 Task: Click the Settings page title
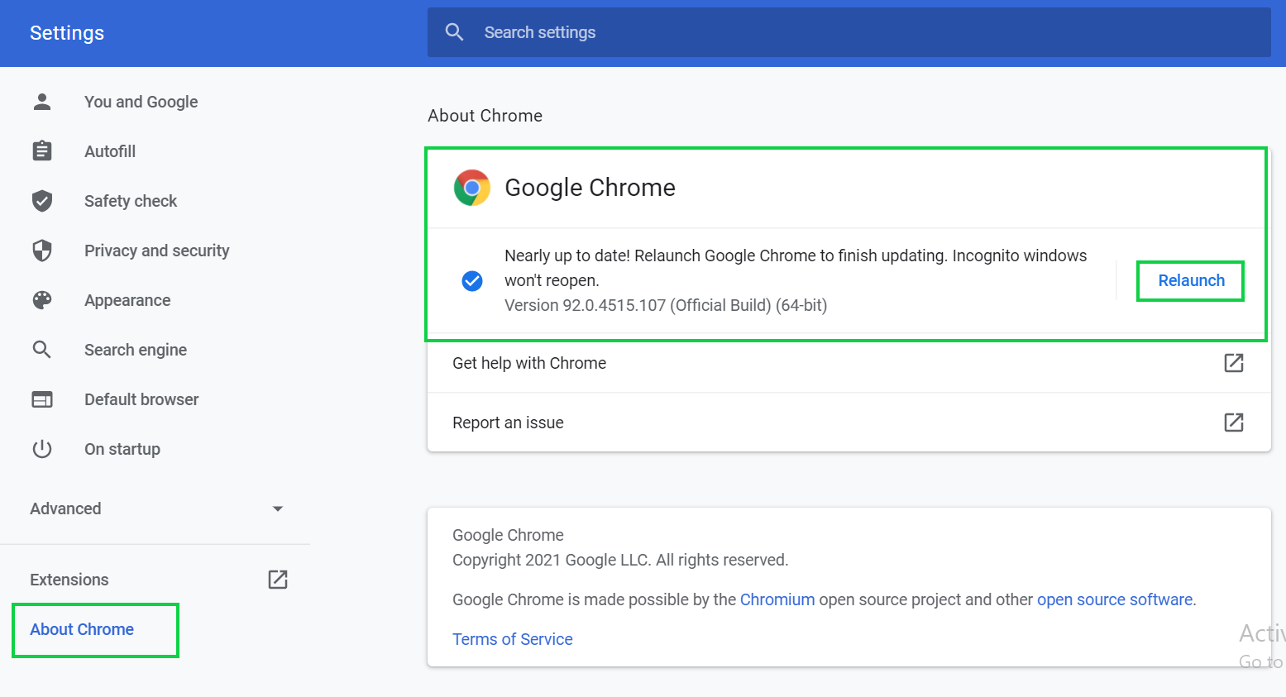tap(67, 33)
